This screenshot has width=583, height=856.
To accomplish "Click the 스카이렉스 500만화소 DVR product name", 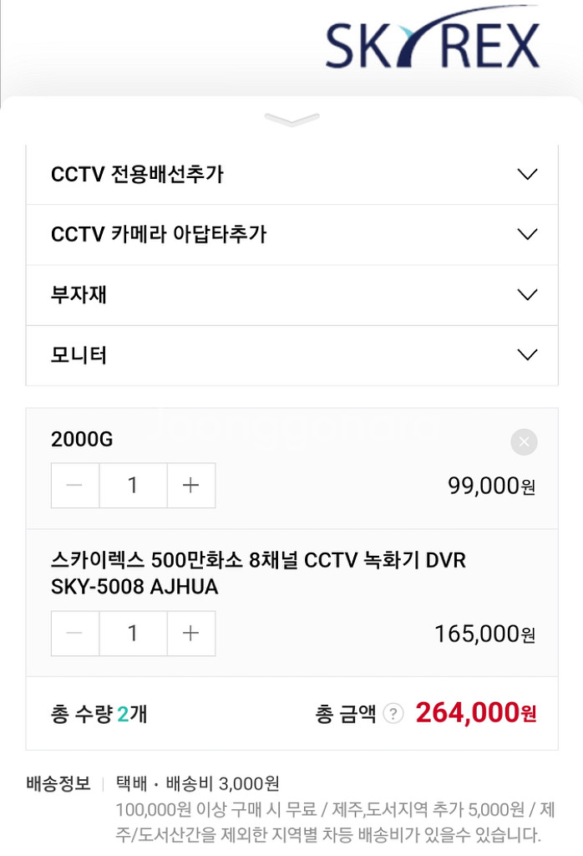I will tap(258, 573).
